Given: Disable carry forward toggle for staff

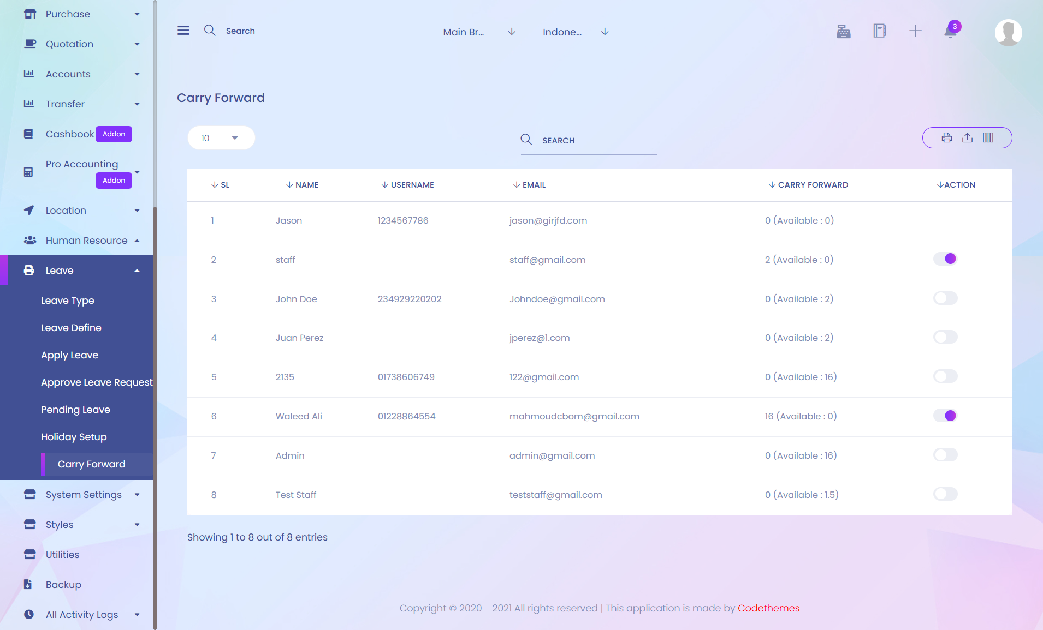Looking at the screenshot, I should pyautogui.click(x=945, y=259).
